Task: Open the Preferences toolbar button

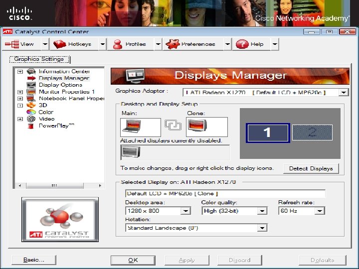Action: coord(193,44)
